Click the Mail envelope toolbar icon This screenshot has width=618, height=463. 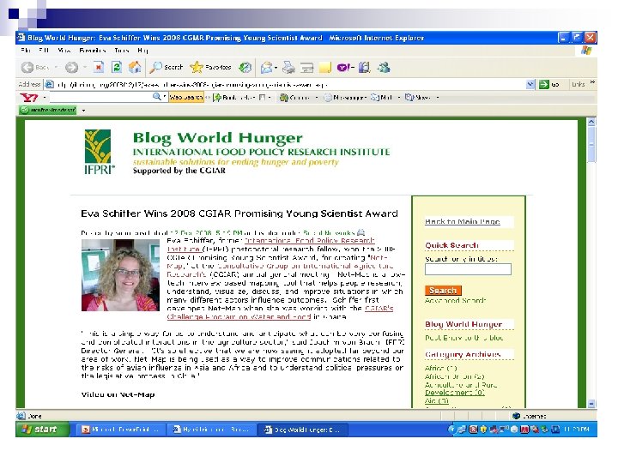point(267,68)
